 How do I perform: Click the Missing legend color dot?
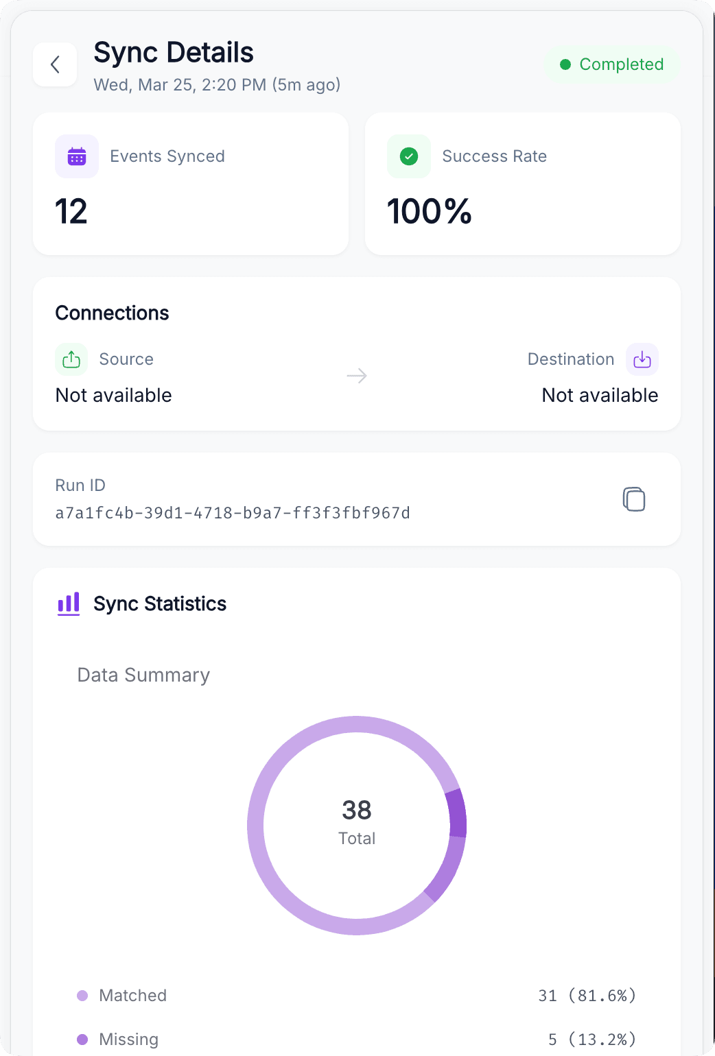[83, 1039]
